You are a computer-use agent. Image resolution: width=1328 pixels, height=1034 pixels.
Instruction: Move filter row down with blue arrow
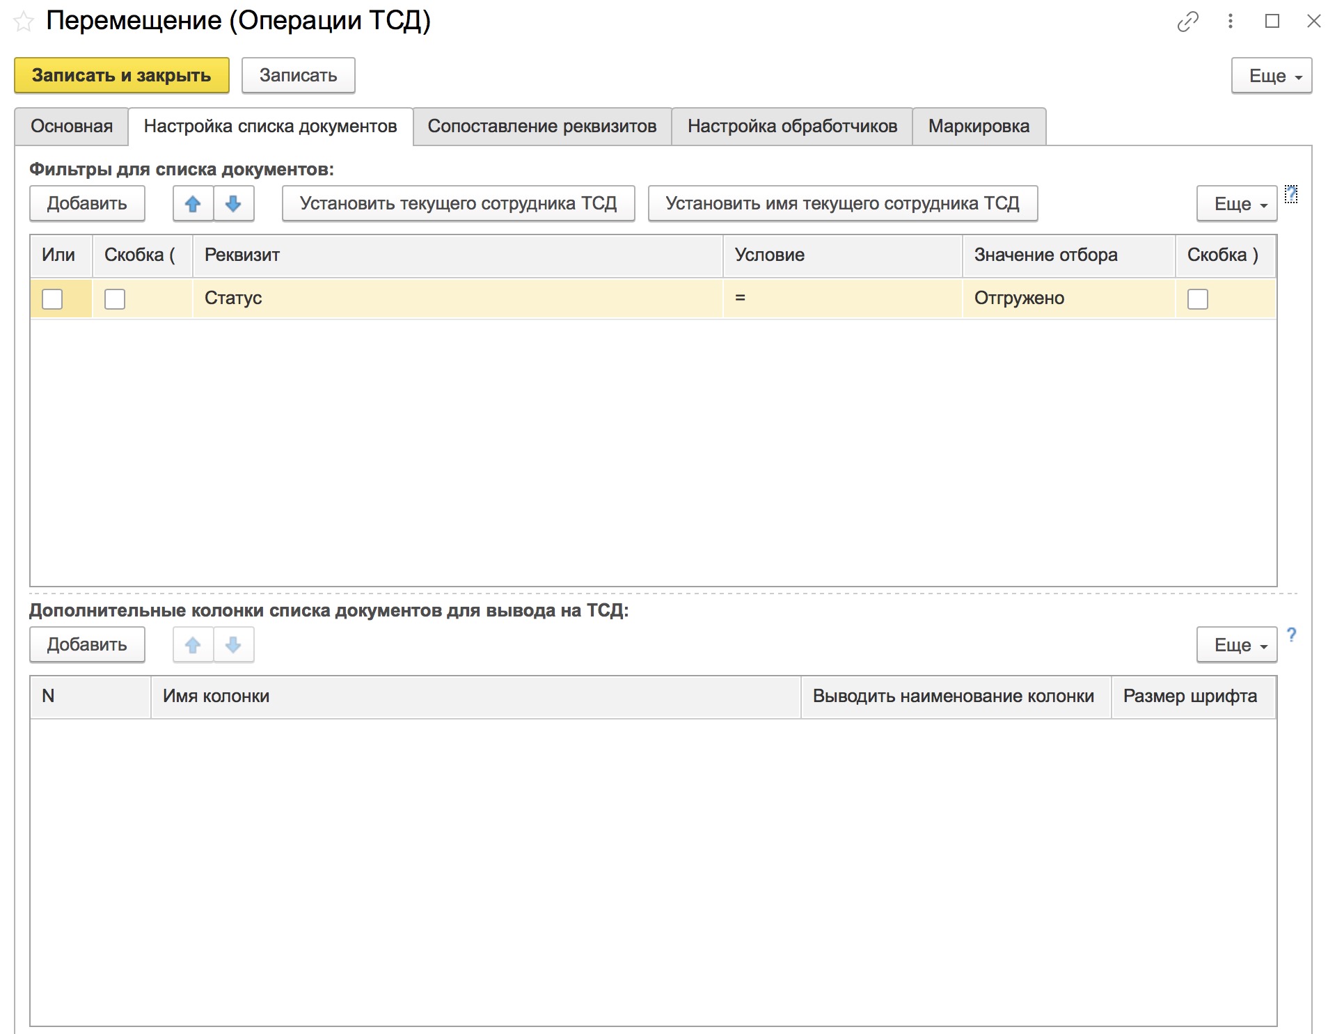pyautogui.click(x=233, y=204)
